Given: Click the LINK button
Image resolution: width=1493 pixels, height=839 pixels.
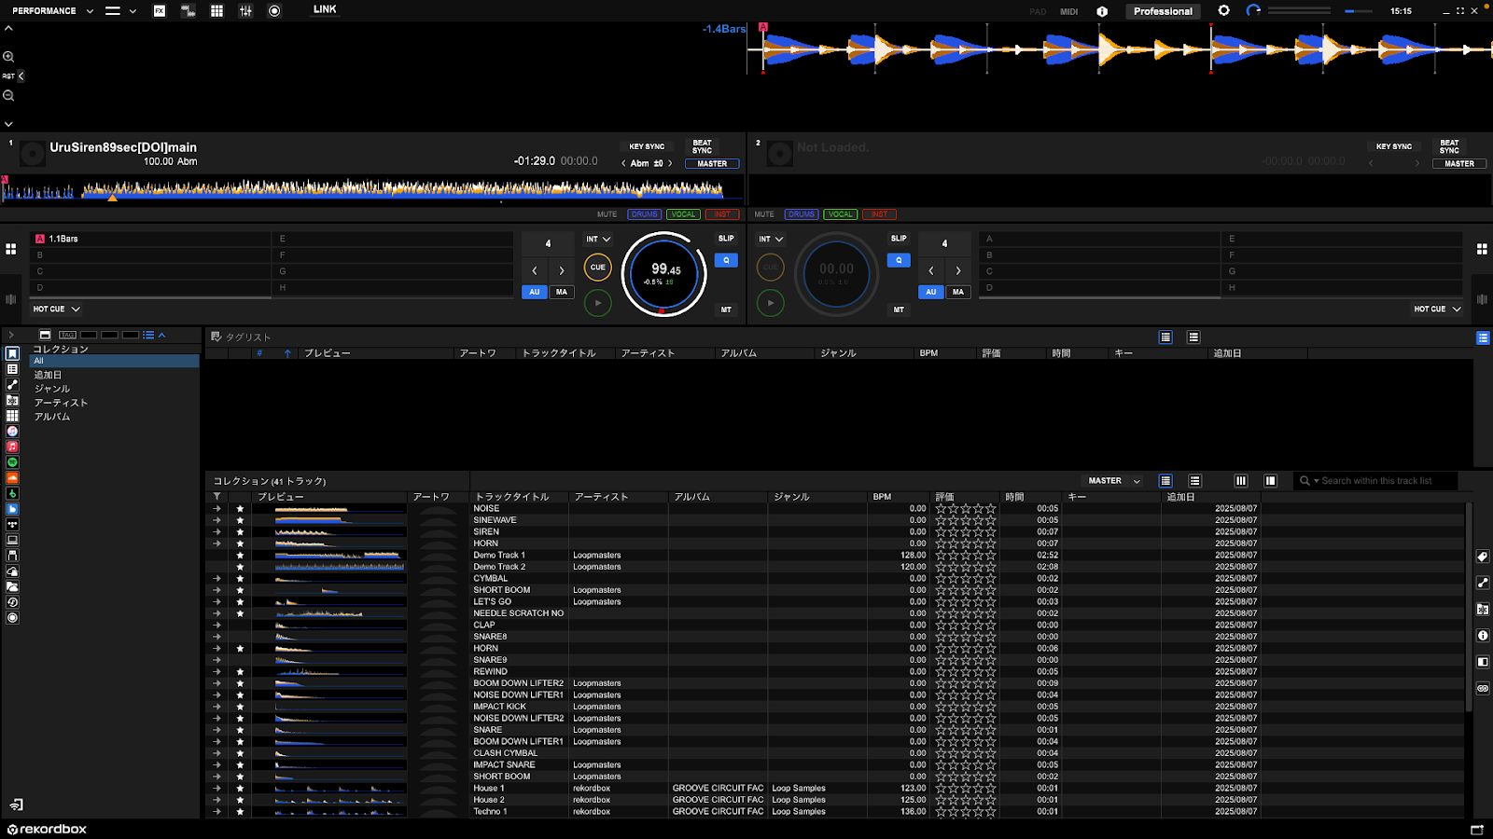Looking at the screenshot, I should coord(325,9).
